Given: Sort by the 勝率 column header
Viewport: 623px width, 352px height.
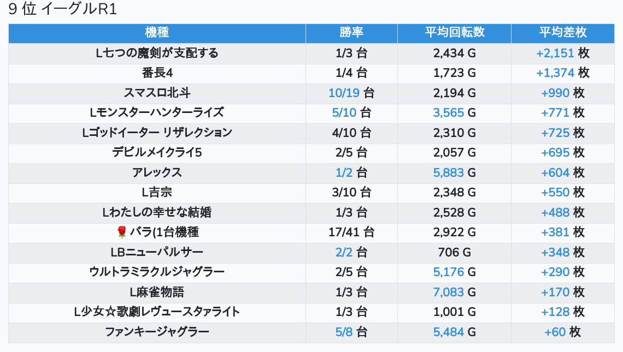Looking at the screenshot, I should pos(351,33).
